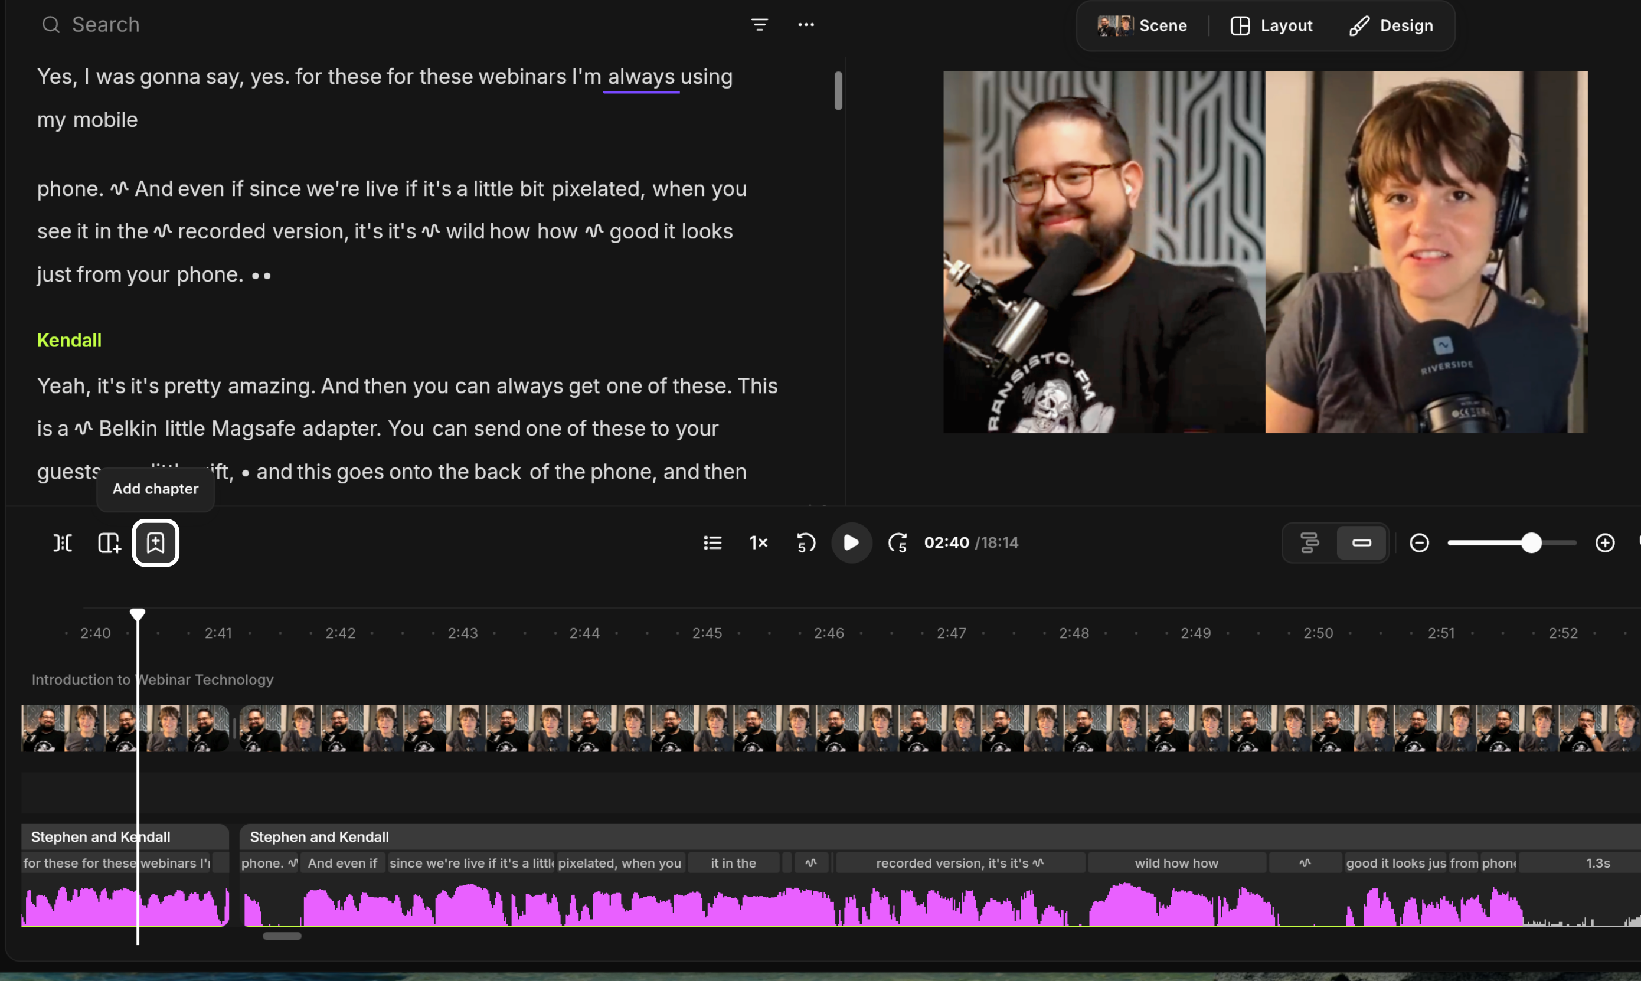Click the "Magsafe" word in transcript
This screenshot has width=1641, height=981.
(x=253, y=429)
